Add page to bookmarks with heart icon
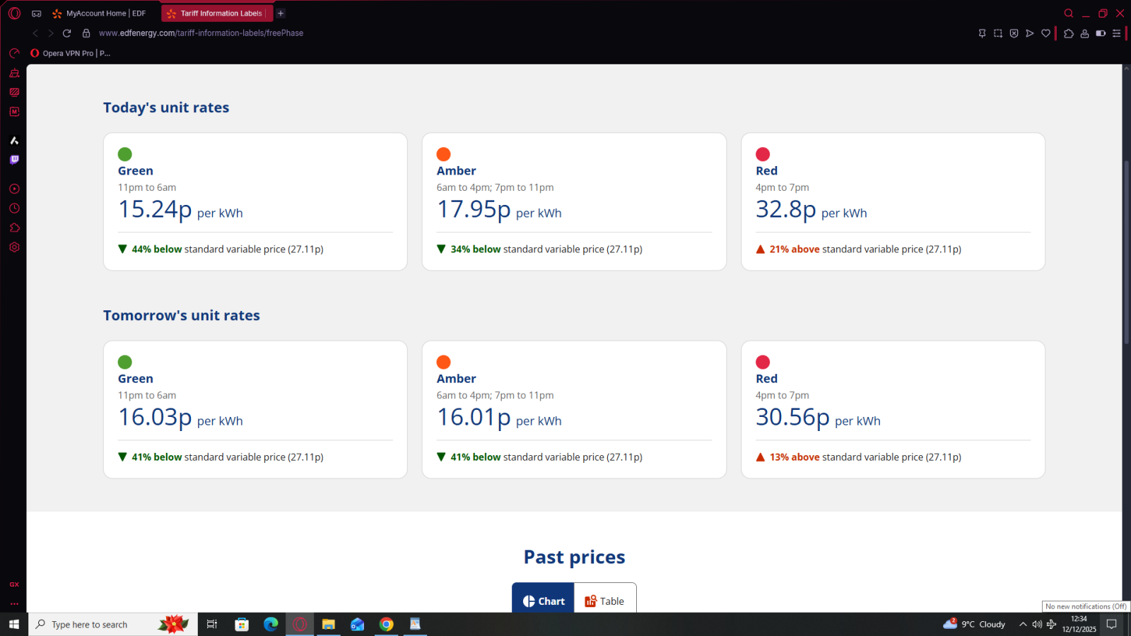The height and width of the screenshot is (636, 1131). pos(1046,33)
